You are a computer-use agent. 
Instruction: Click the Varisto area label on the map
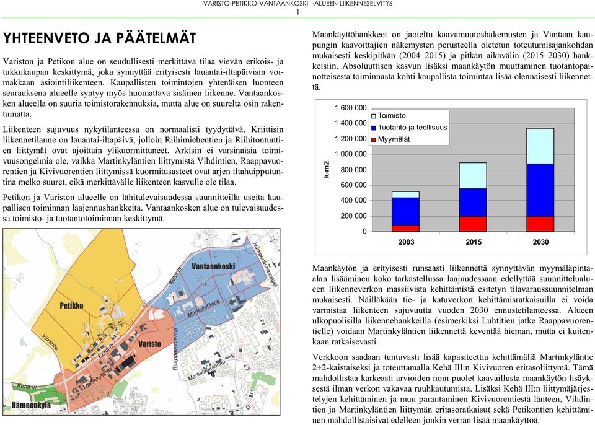pyautogui.click(x=149, y=344)
